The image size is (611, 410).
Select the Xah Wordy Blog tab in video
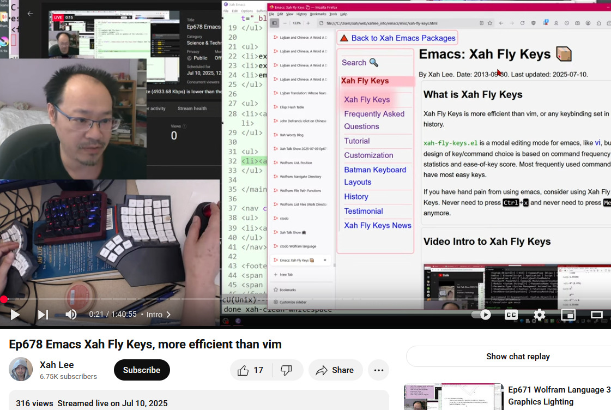tap(300, 135)
